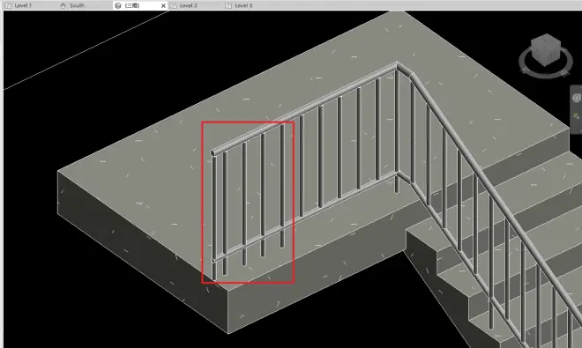Click the floor plan icon on Level 3 tab
Screen dimensions: 582x348
point(228,5)
